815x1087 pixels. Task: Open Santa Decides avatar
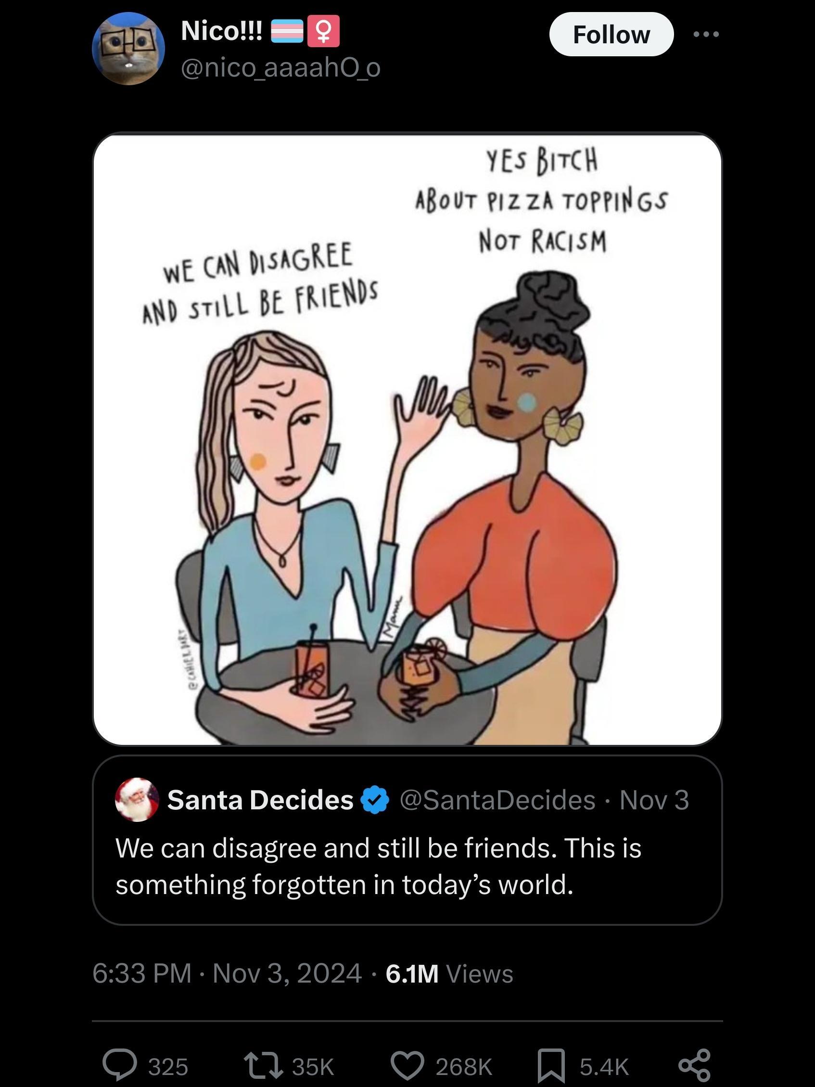(137, 800)
